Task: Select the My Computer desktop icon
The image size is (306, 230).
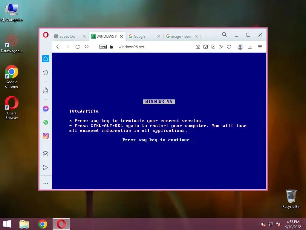Action: (x=12, y=12)
